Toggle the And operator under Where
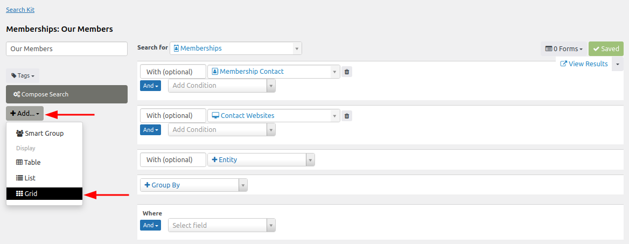629x244 pixels. [x=150, y=225]
